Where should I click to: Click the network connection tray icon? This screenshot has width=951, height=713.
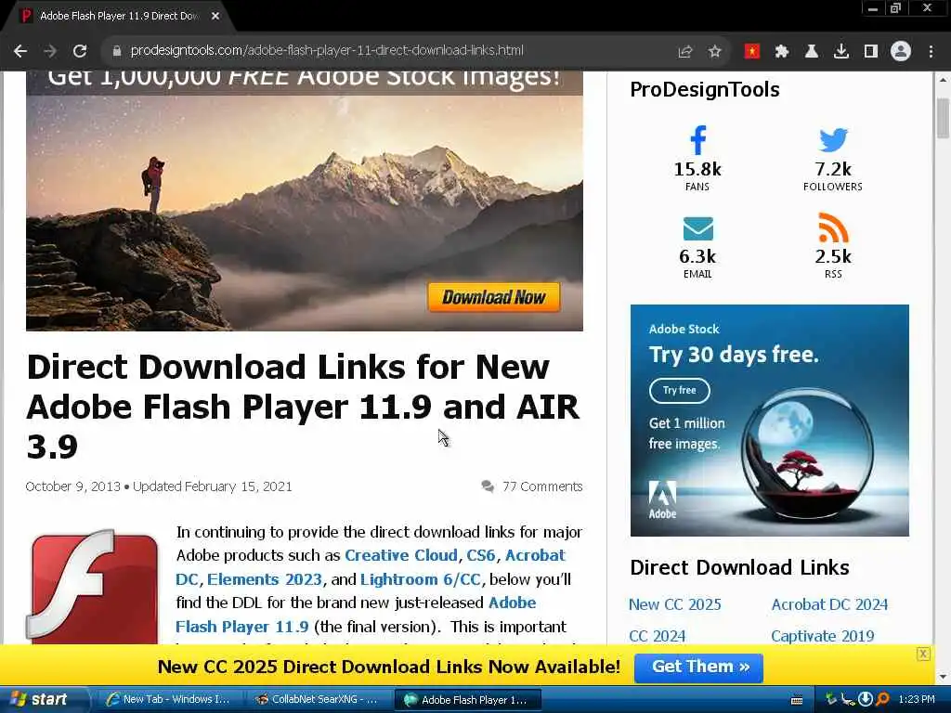(848, 700)
